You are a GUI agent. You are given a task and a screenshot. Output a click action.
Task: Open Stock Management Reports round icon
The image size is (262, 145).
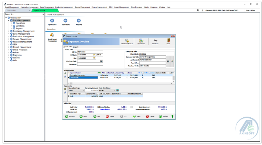tap(79, 21)
